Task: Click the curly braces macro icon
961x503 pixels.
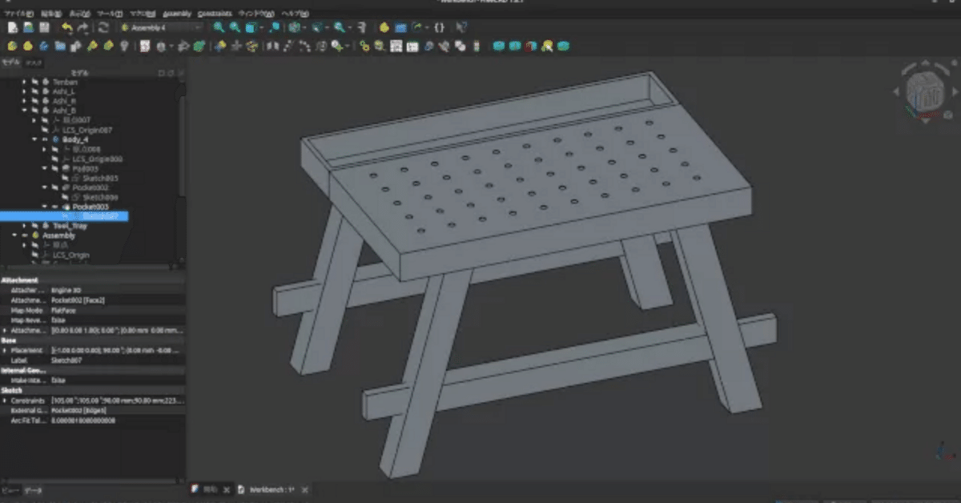Action: pyautogui.click(x=440, y=27)
